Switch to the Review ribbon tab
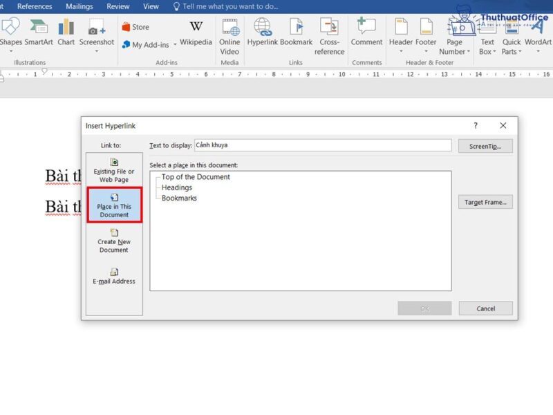 pos(118,6)
